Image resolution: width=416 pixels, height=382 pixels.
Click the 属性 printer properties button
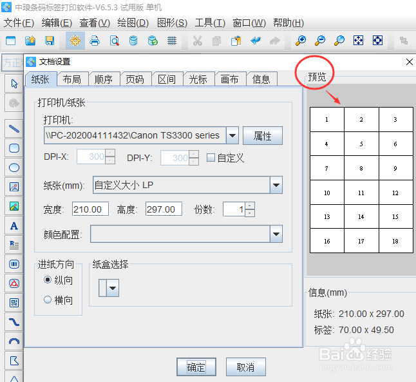click(x=263, y=136)
